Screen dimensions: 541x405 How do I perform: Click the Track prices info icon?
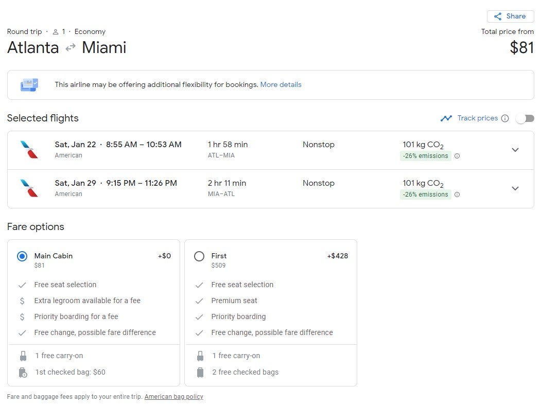[x=505, y=118]
